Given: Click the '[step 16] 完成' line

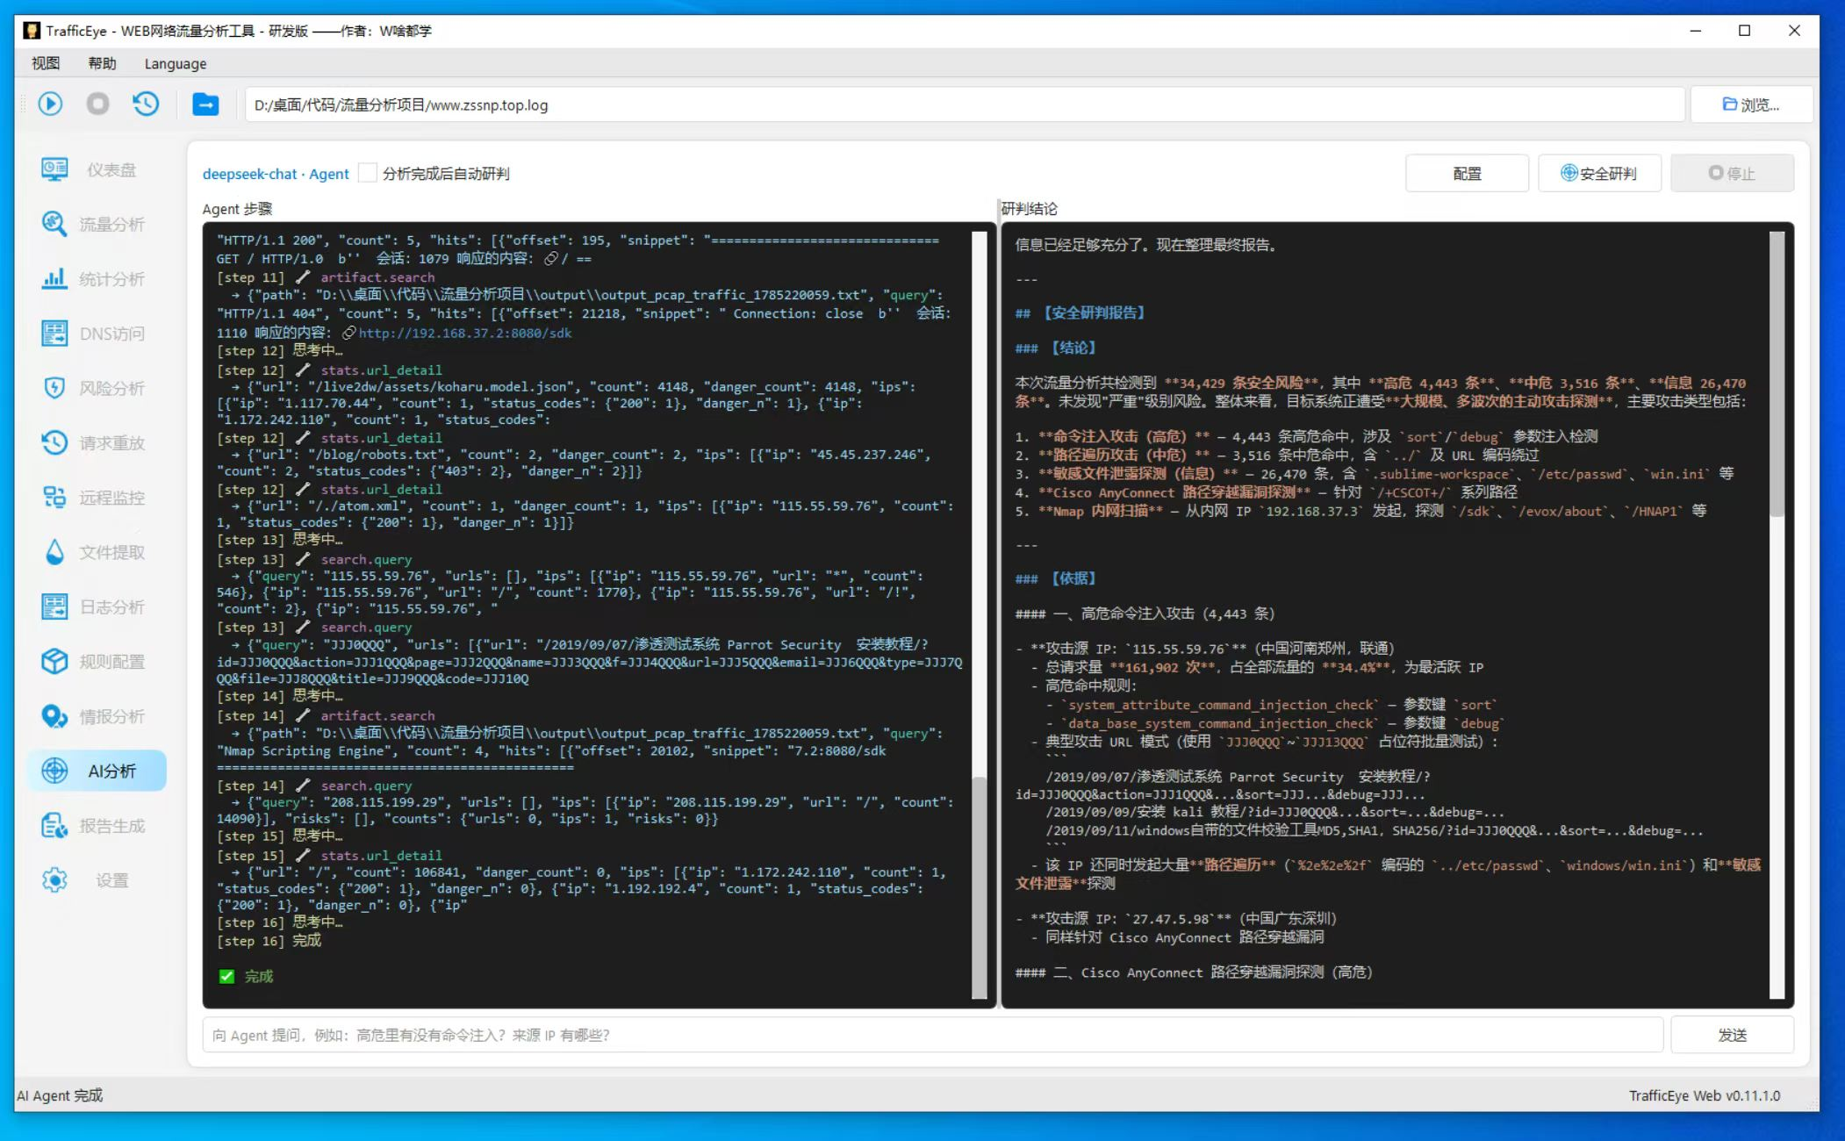Looking at the screenshot, I should (269, 940).
